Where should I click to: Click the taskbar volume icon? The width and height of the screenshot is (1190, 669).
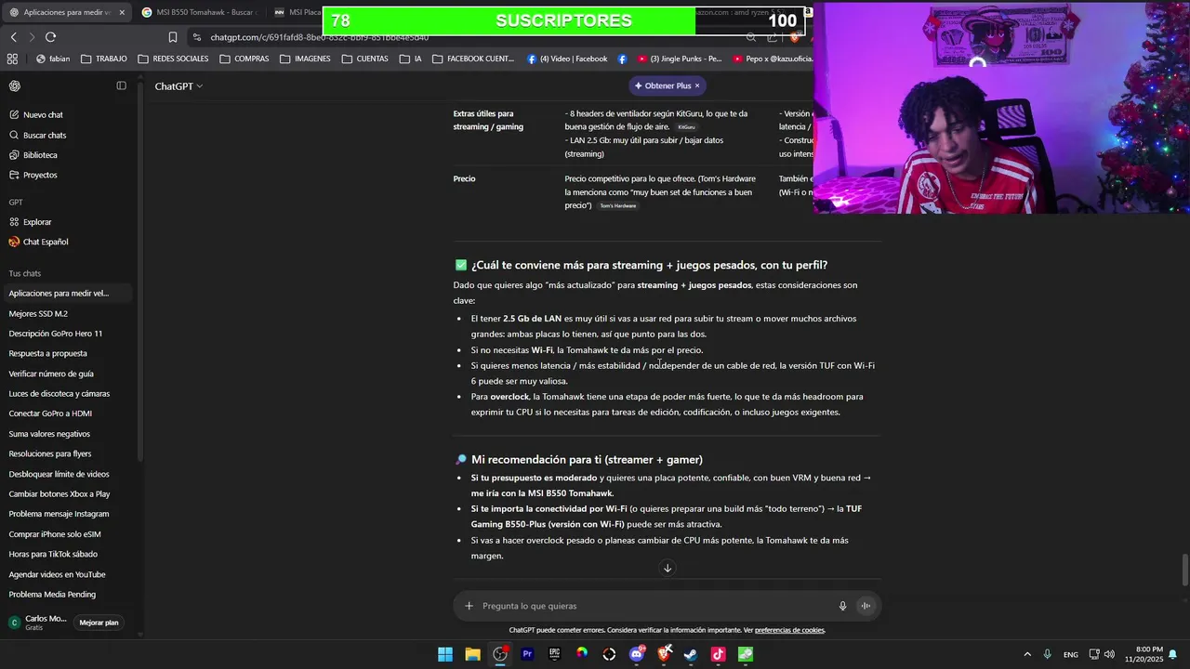pyautogui.click(x=1109, y=654)
